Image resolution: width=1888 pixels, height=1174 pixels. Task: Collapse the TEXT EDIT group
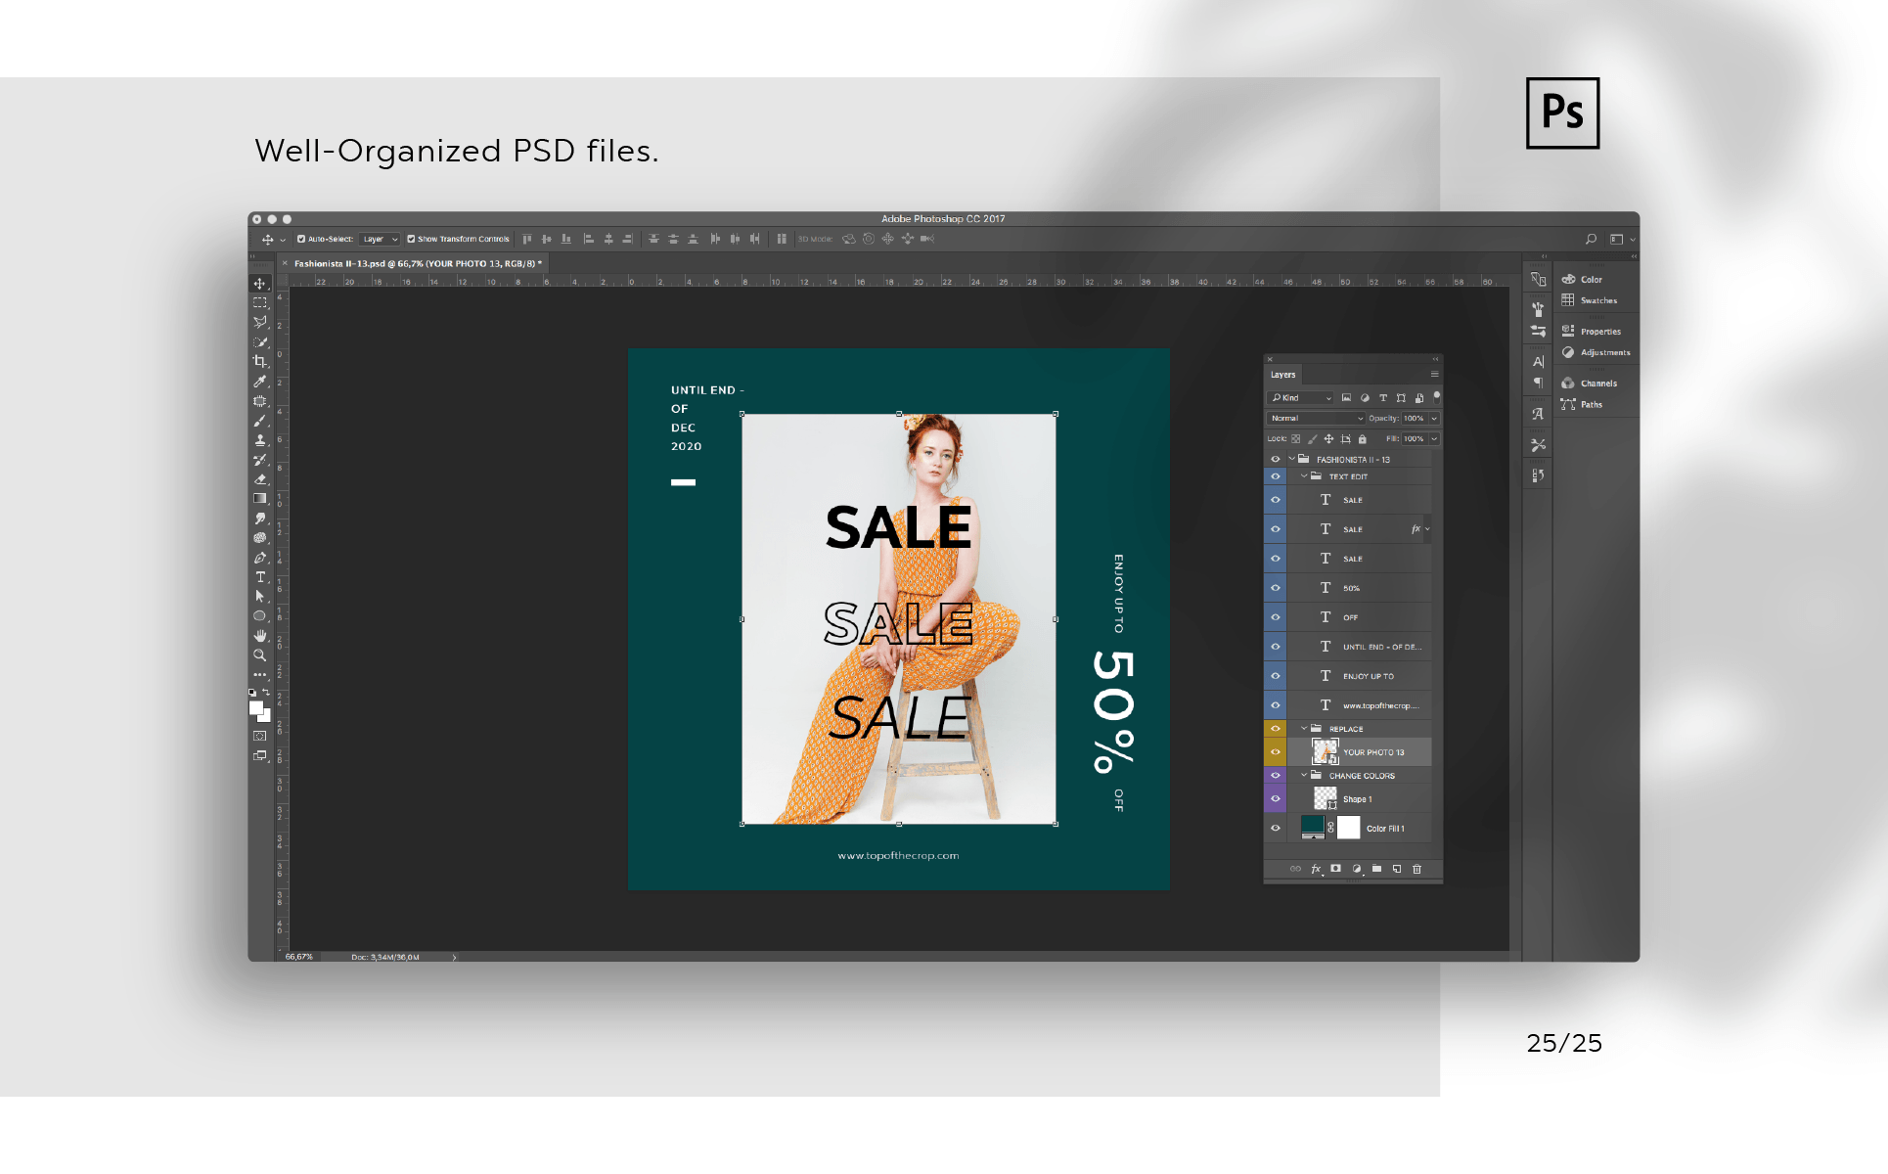click(x=1304, y=476)
